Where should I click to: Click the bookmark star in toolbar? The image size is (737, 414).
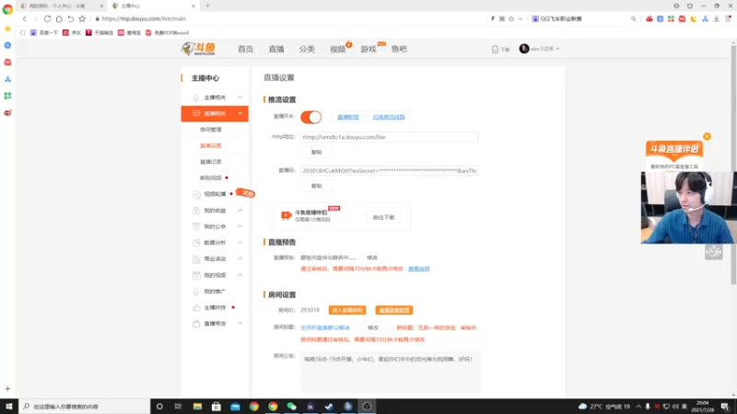point(82,18)
